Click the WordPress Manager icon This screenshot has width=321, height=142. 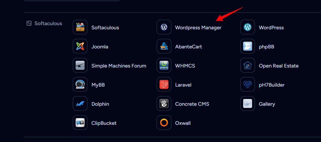click(x=164, y=27)
